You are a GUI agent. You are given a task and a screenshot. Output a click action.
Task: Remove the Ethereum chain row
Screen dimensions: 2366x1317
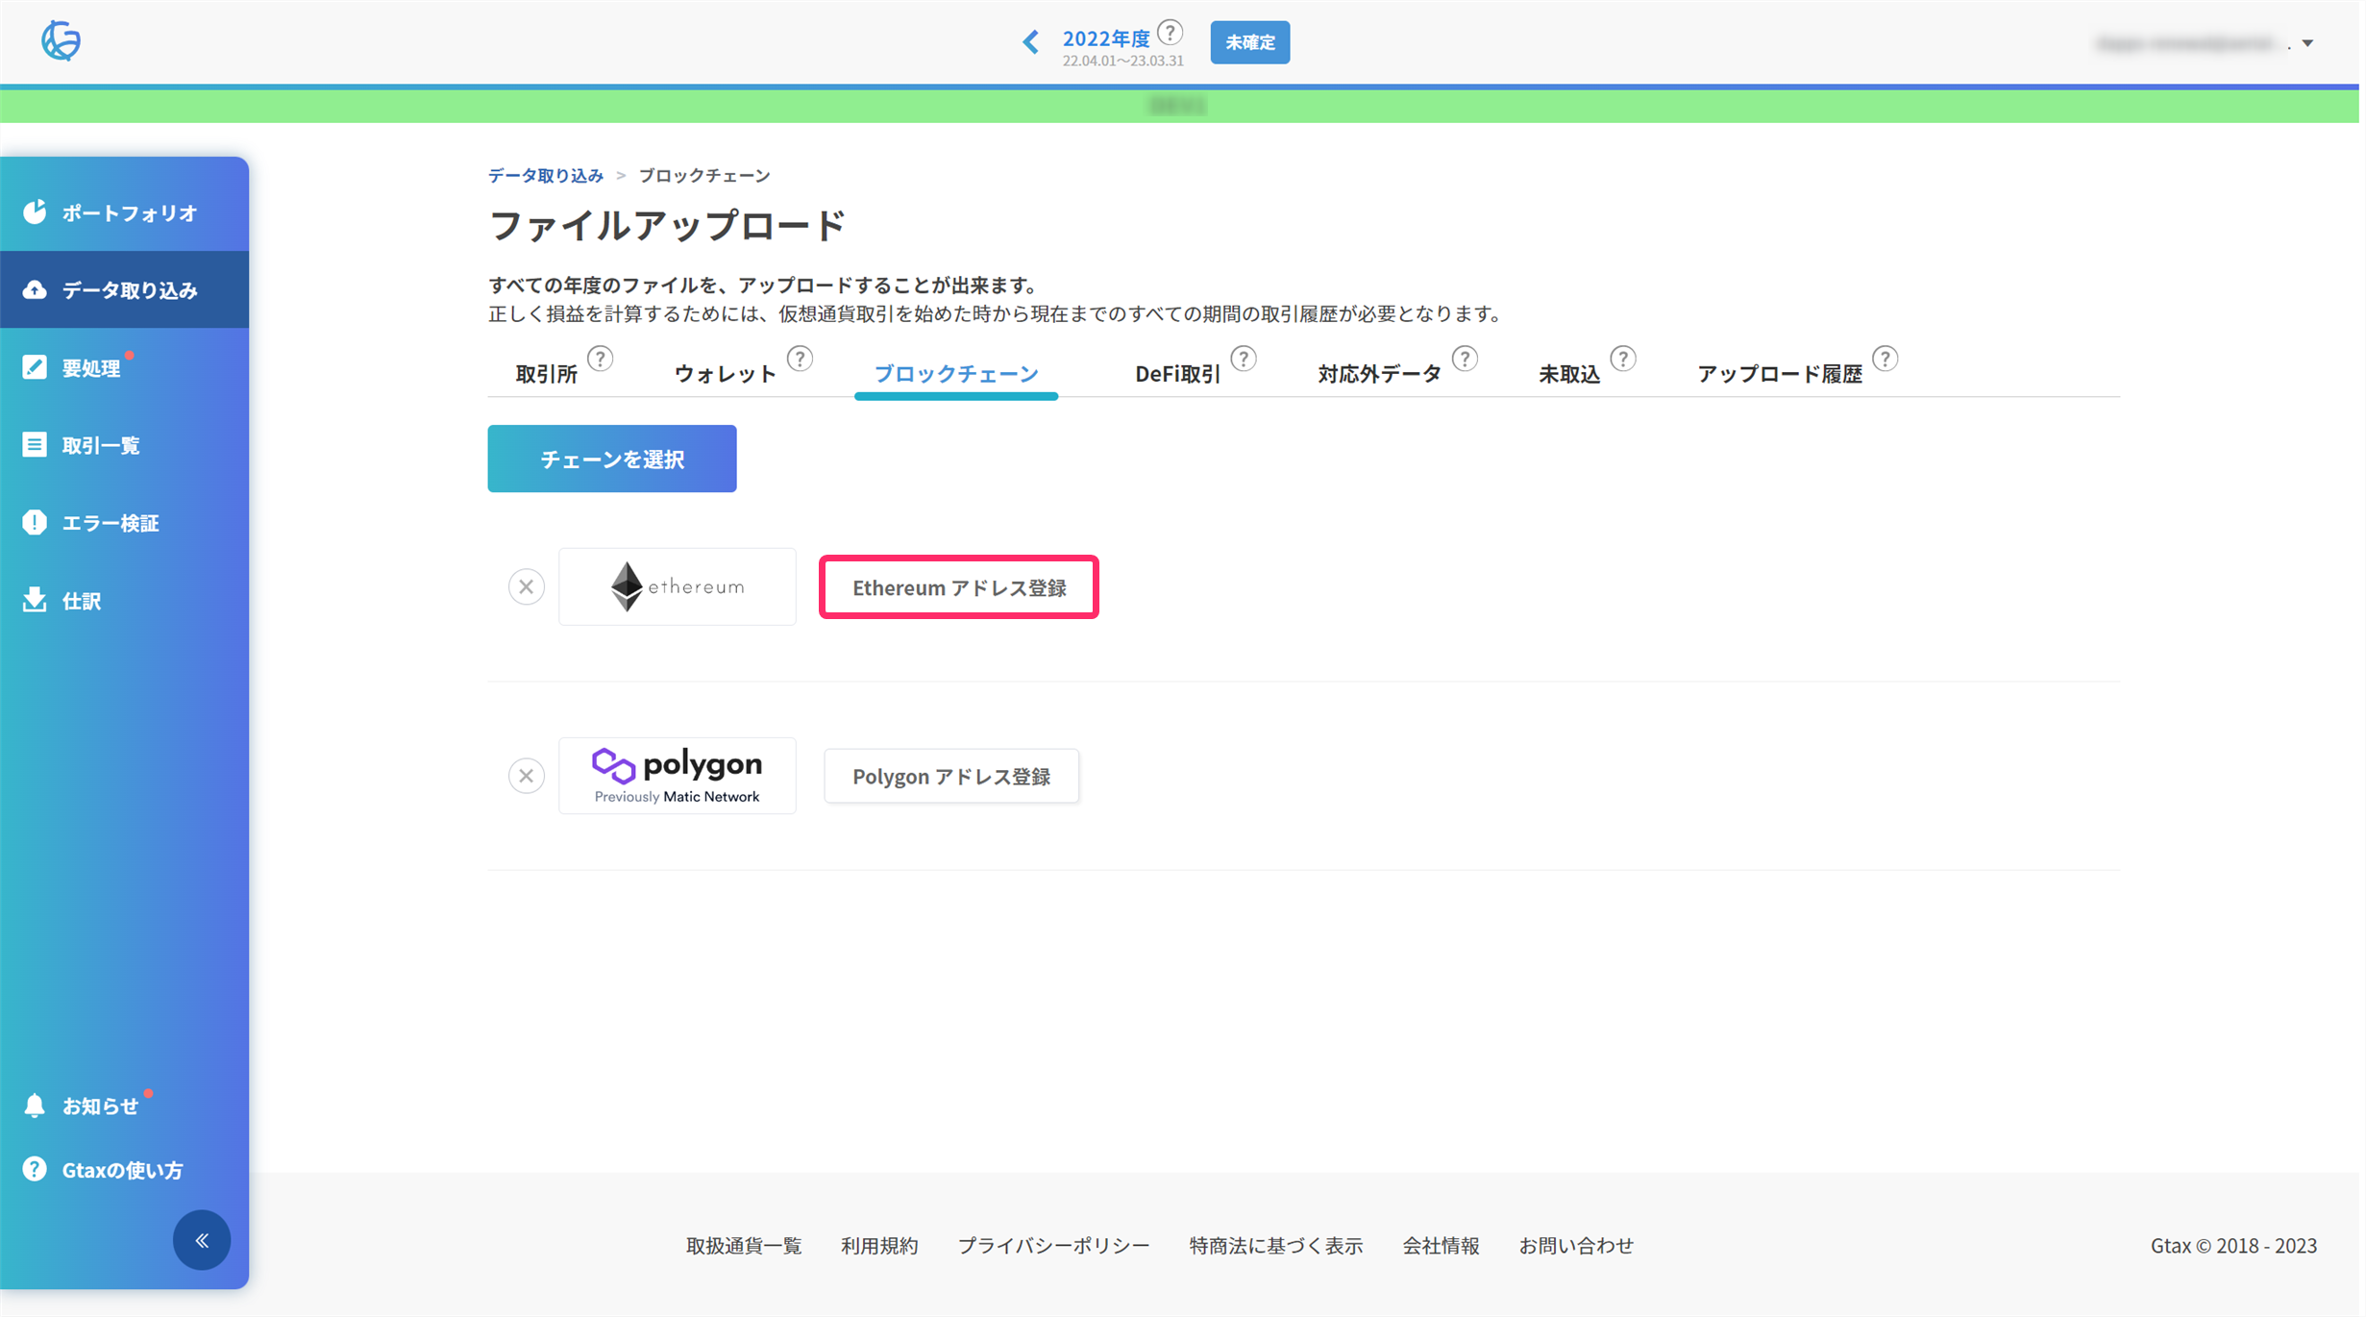(x=526, y=586)
